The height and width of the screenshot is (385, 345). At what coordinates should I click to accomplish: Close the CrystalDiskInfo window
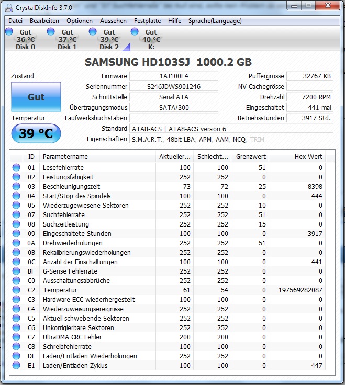point(328,5)
